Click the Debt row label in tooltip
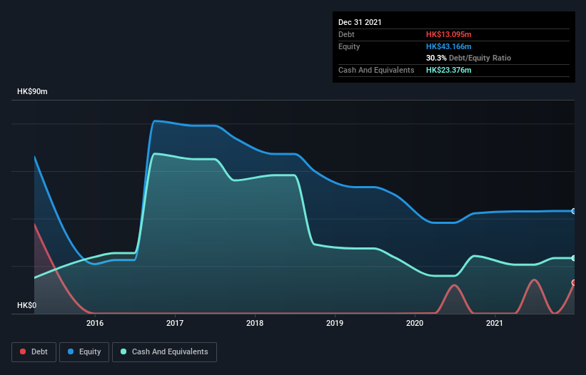 coord(346,34)
